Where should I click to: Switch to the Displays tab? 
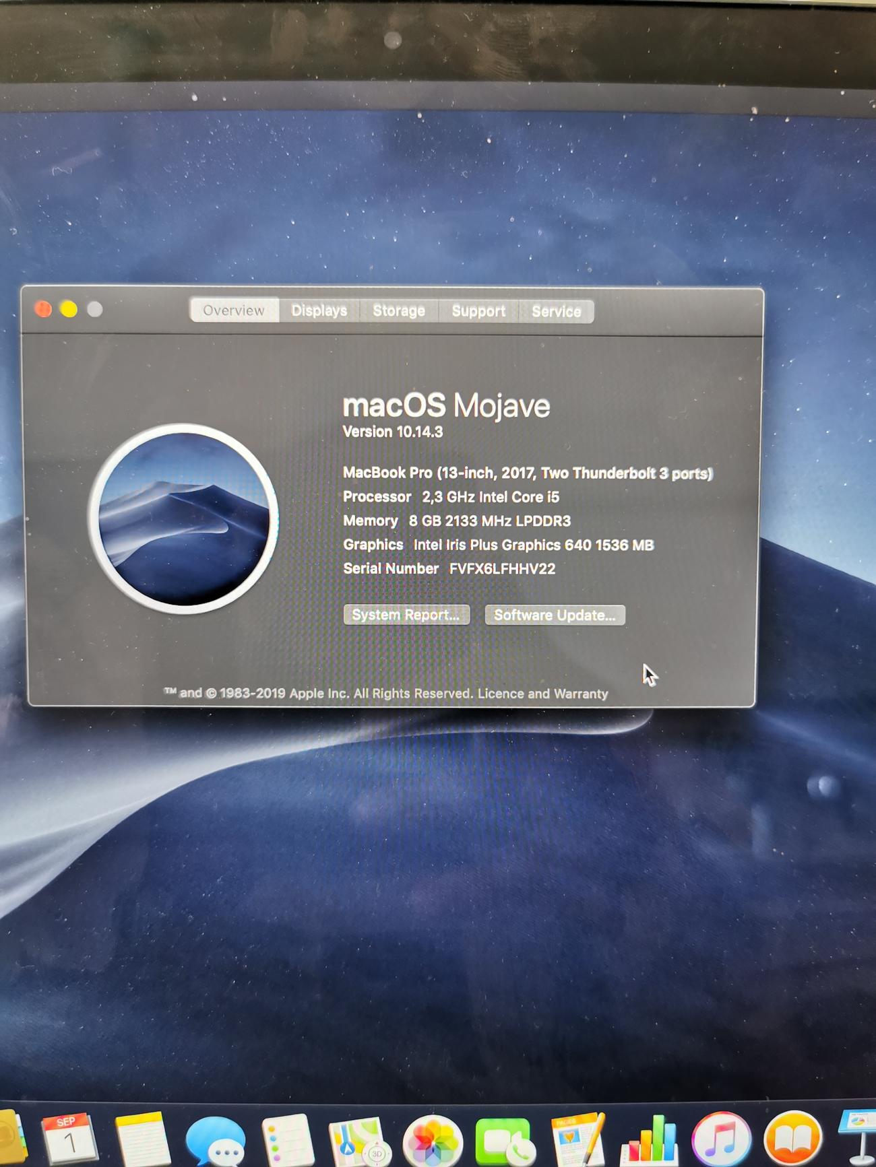[x=319, y=310]
